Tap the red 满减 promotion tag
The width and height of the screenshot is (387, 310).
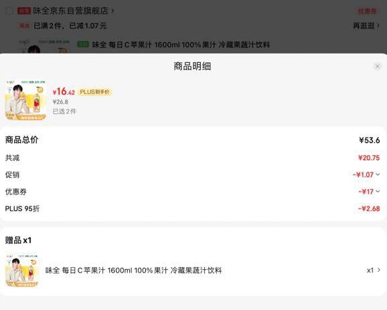point(24,25)
